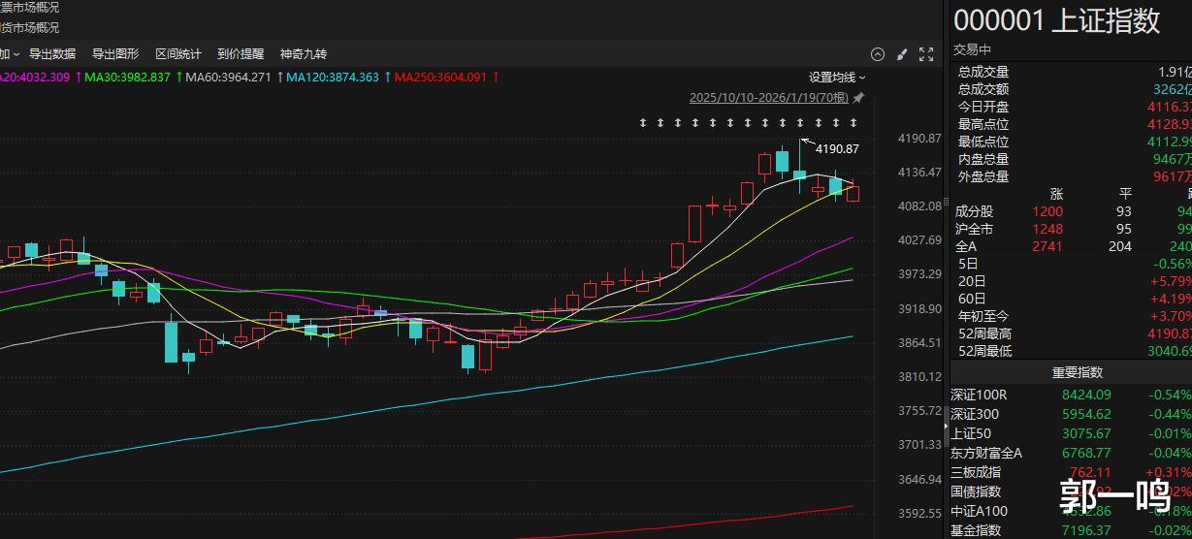The height and width of the screenshot is (539, 1192).
Task: Click 导出数据 in the chart toolbar
Action: [x=52, y=54]
